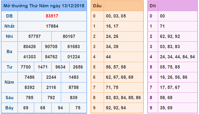
Task: Select the Ba prize number 90705
Action: [51, 47]
